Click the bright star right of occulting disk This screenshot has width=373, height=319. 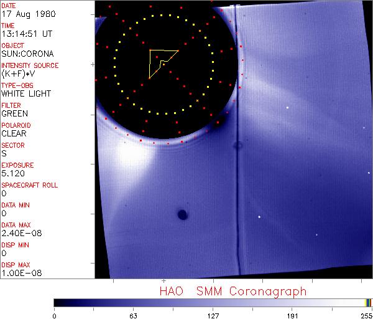coord(288,107)
